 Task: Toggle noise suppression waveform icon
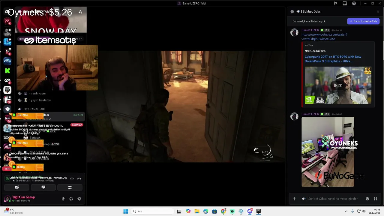(72, 178)
